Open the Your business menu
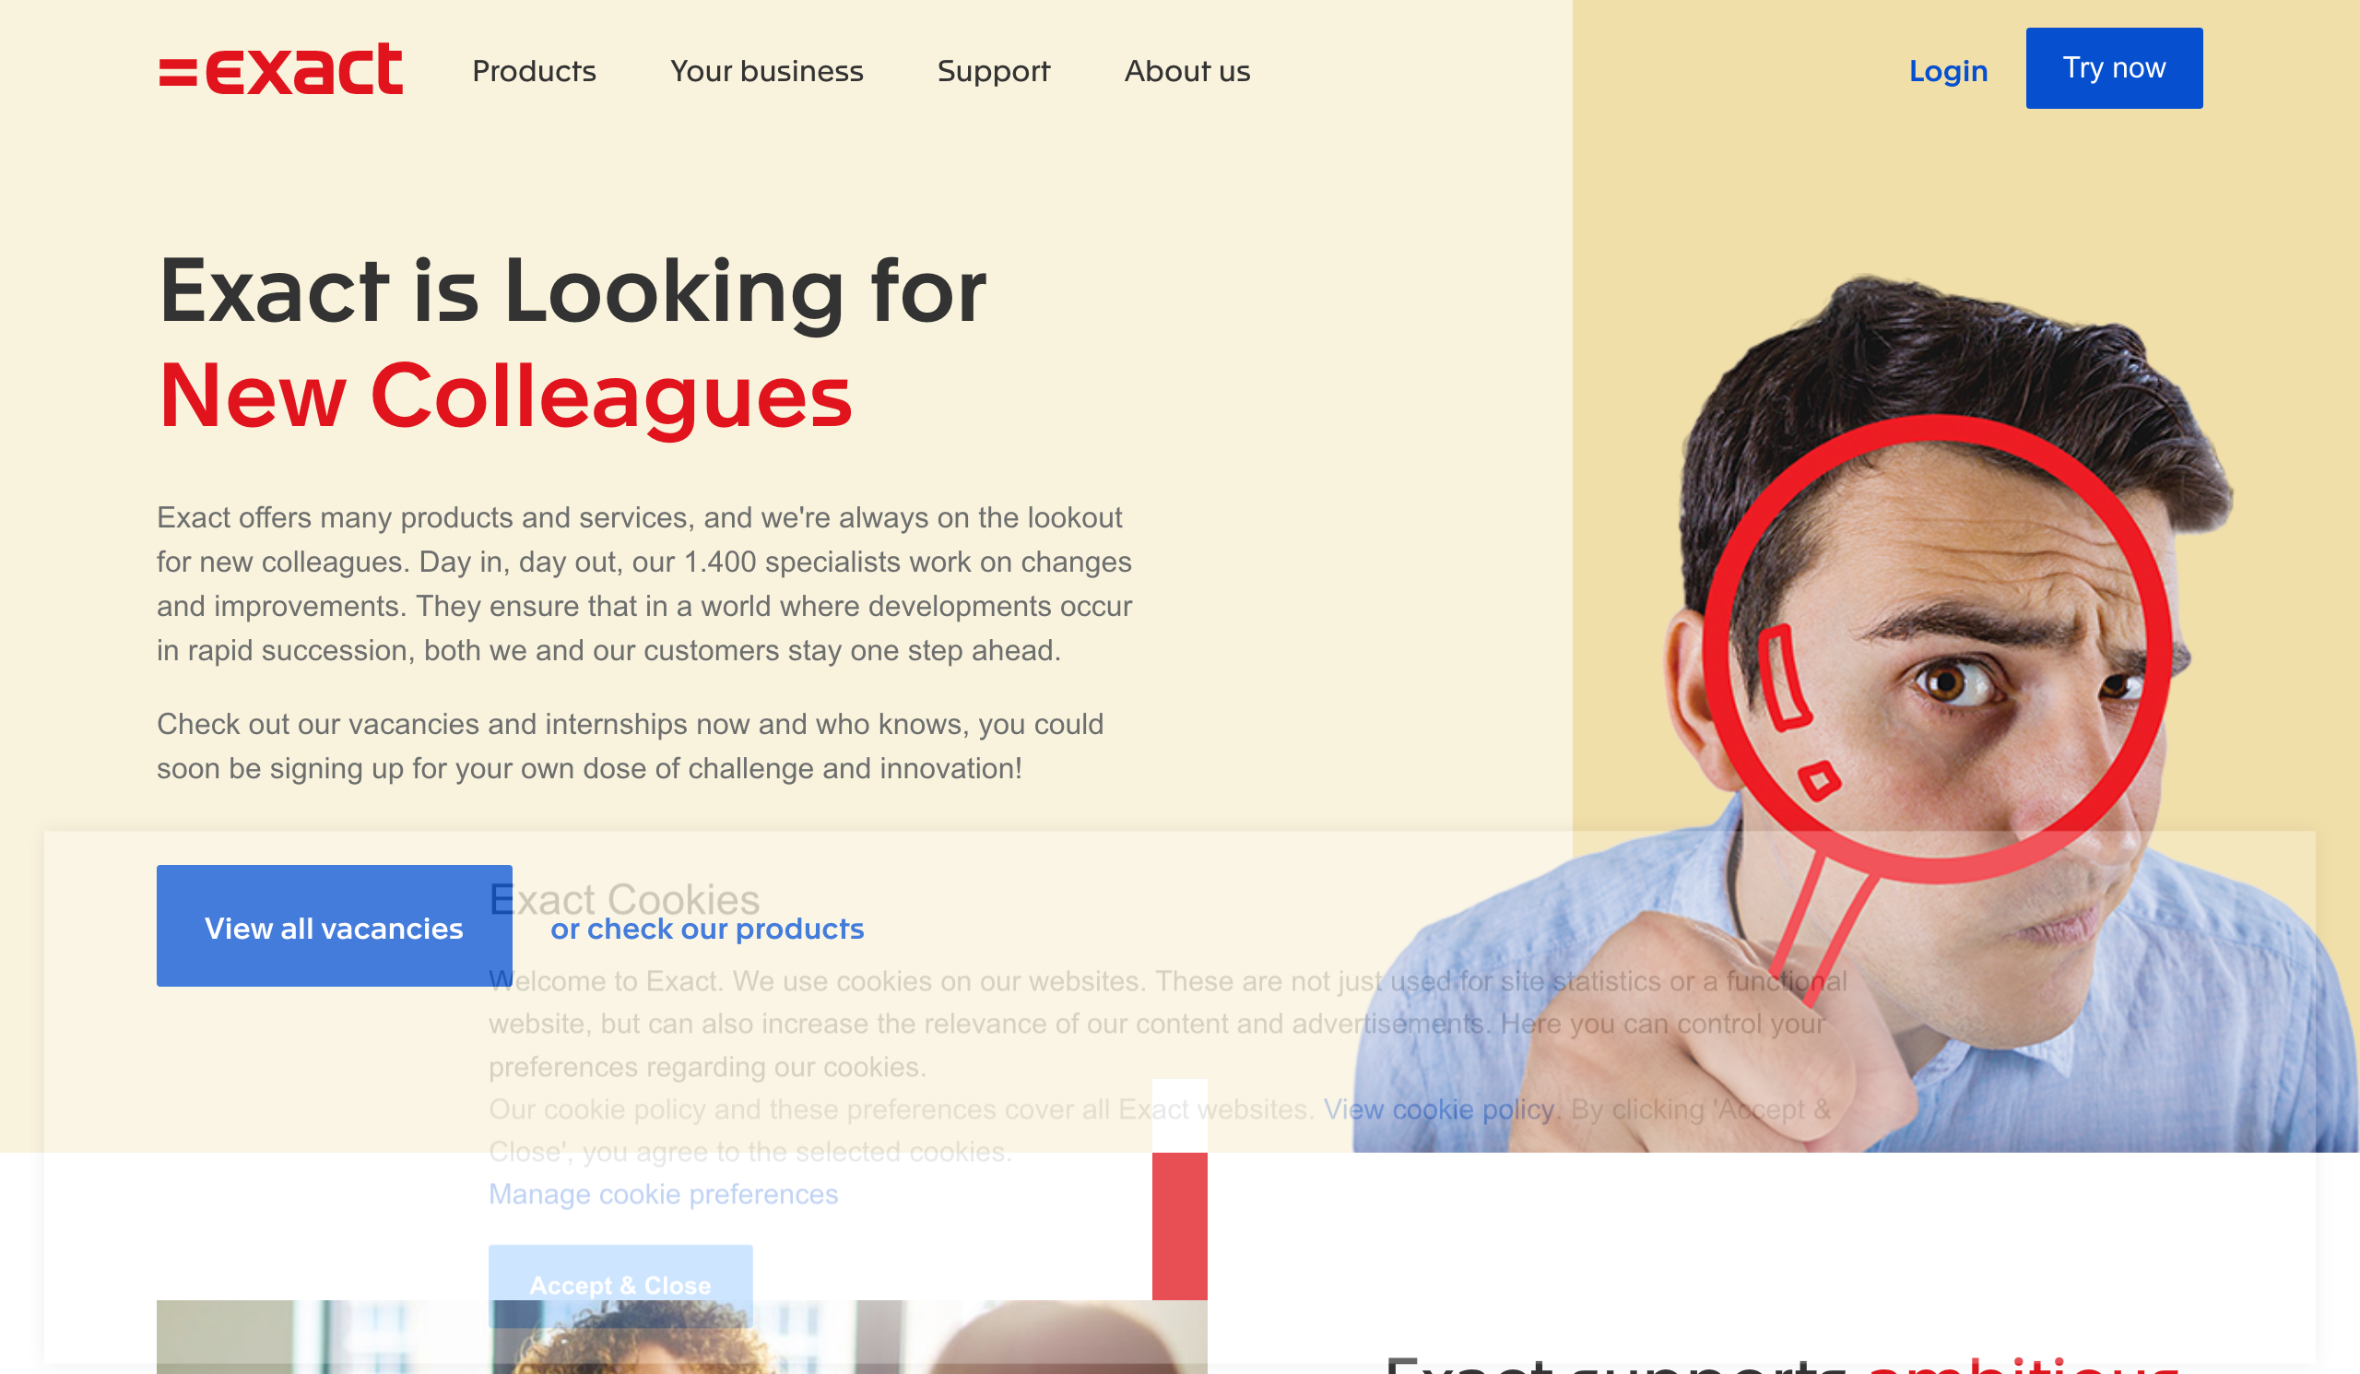 click(x=766, y=71)
